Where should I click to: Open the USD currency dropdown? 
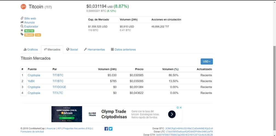[x=207, y=62]
